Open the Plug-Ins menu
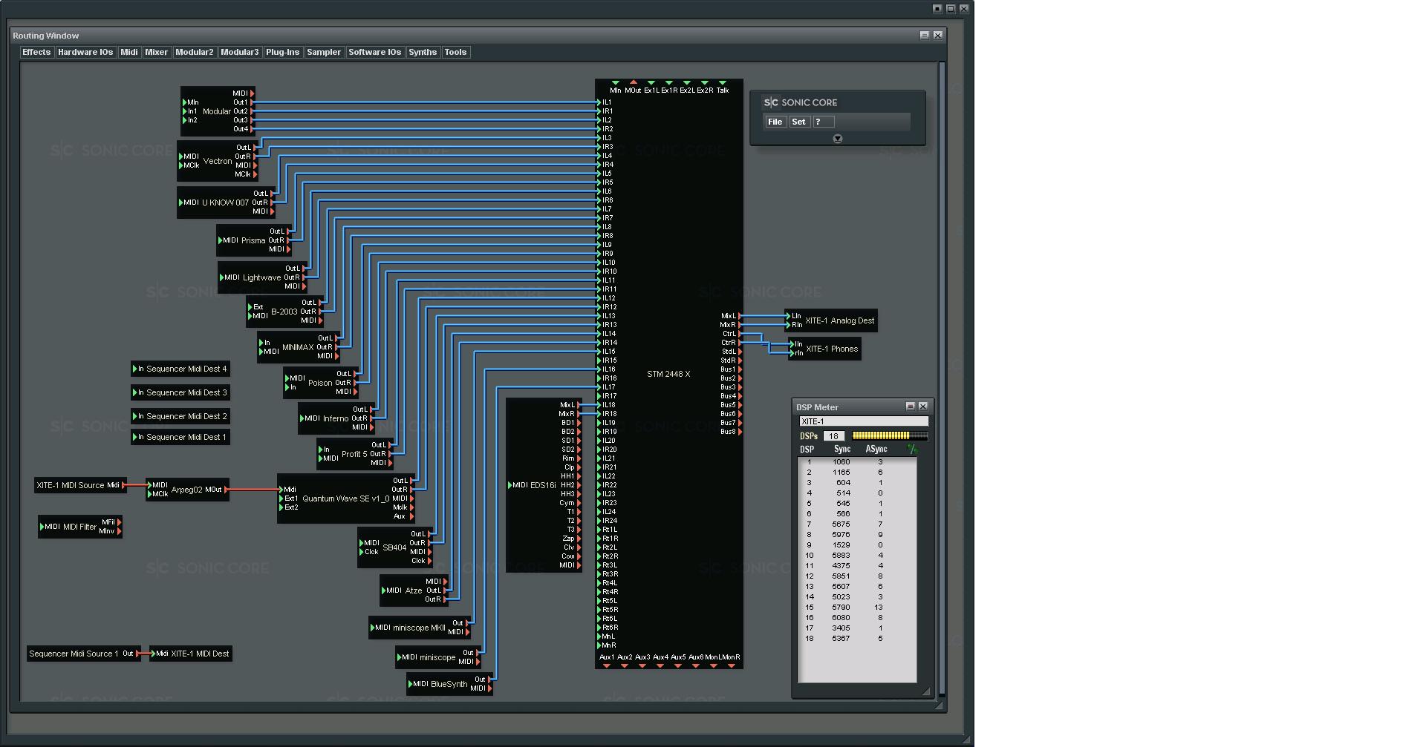Screen dimensions: 1426x747 (x=282, y=52)
